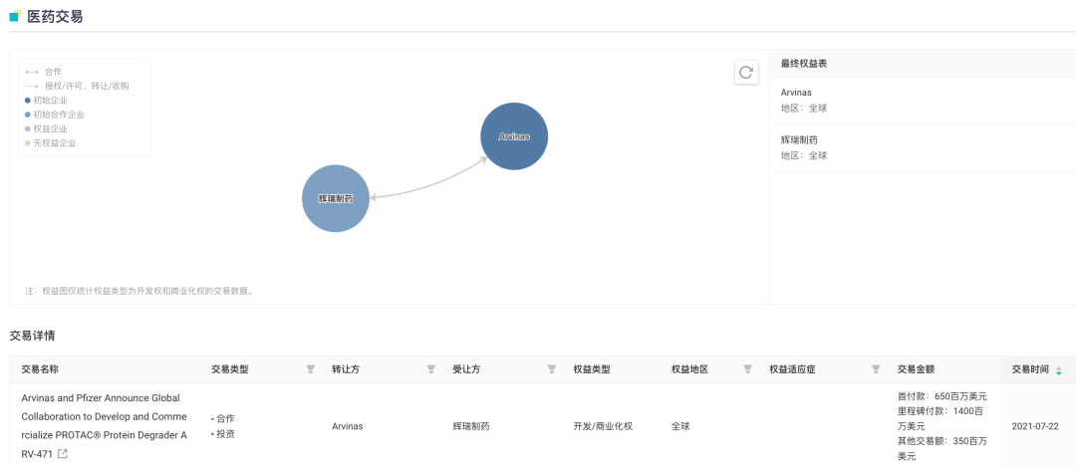The height and width of the screenshot is (468, 1076).
Task: Open the 受让方 column filter
Action: 551,369
